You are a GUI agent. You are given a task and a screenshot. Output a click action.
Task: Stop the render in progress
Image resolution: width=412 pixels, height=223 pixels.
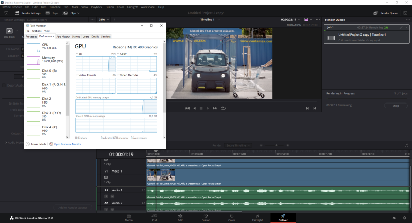click(x=396, y=106)
